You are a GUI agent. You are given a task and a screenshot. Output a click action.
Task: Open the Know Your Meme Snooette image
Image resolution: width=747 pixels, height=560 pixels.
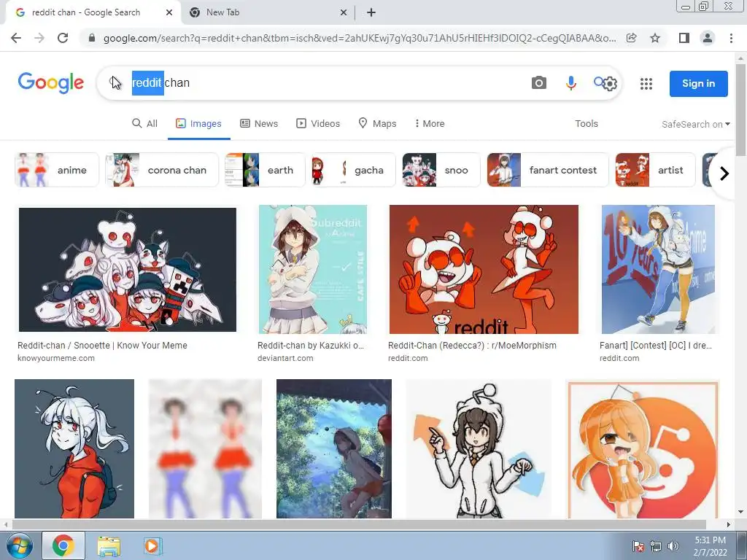coord(127,270)
